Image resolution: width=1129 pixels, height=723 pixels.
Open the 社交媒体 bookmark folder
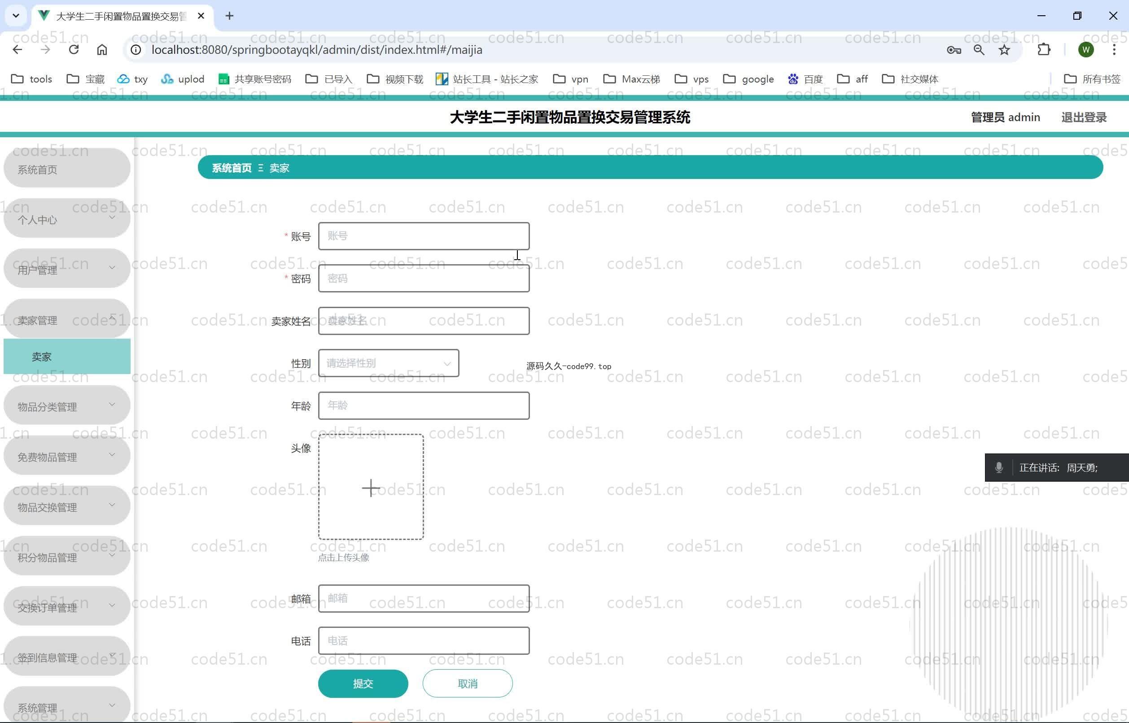point(910,79)
